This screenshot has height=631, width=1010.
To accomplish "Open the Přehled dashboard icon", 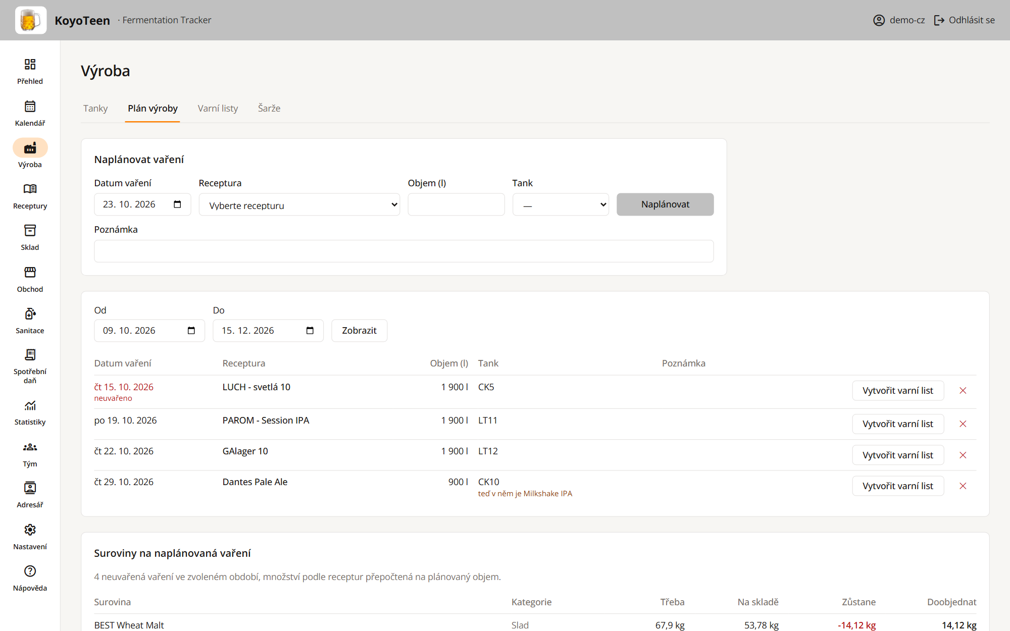I will point(30,64).
